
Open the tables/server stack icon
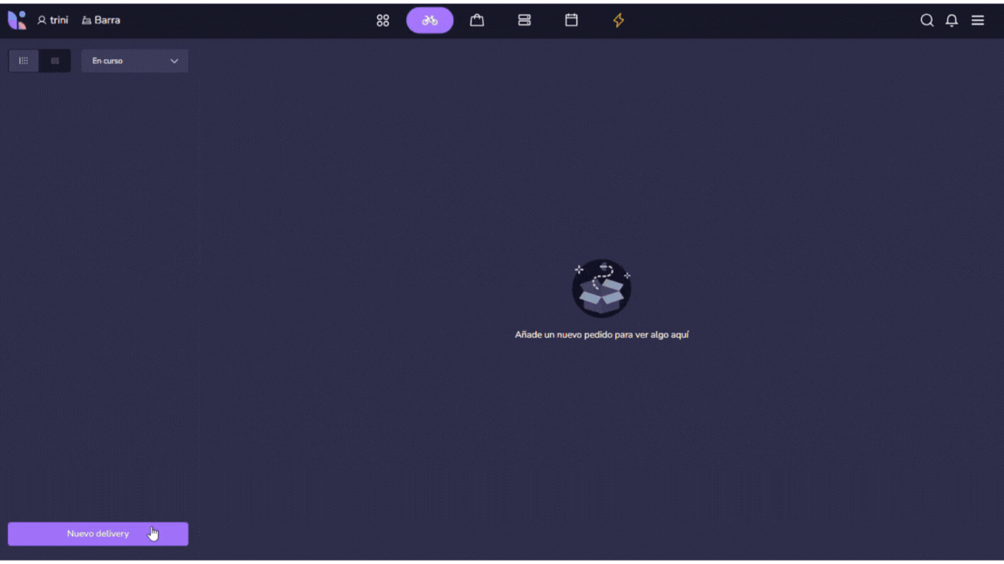pyautogui.click(x=525, y=21)
